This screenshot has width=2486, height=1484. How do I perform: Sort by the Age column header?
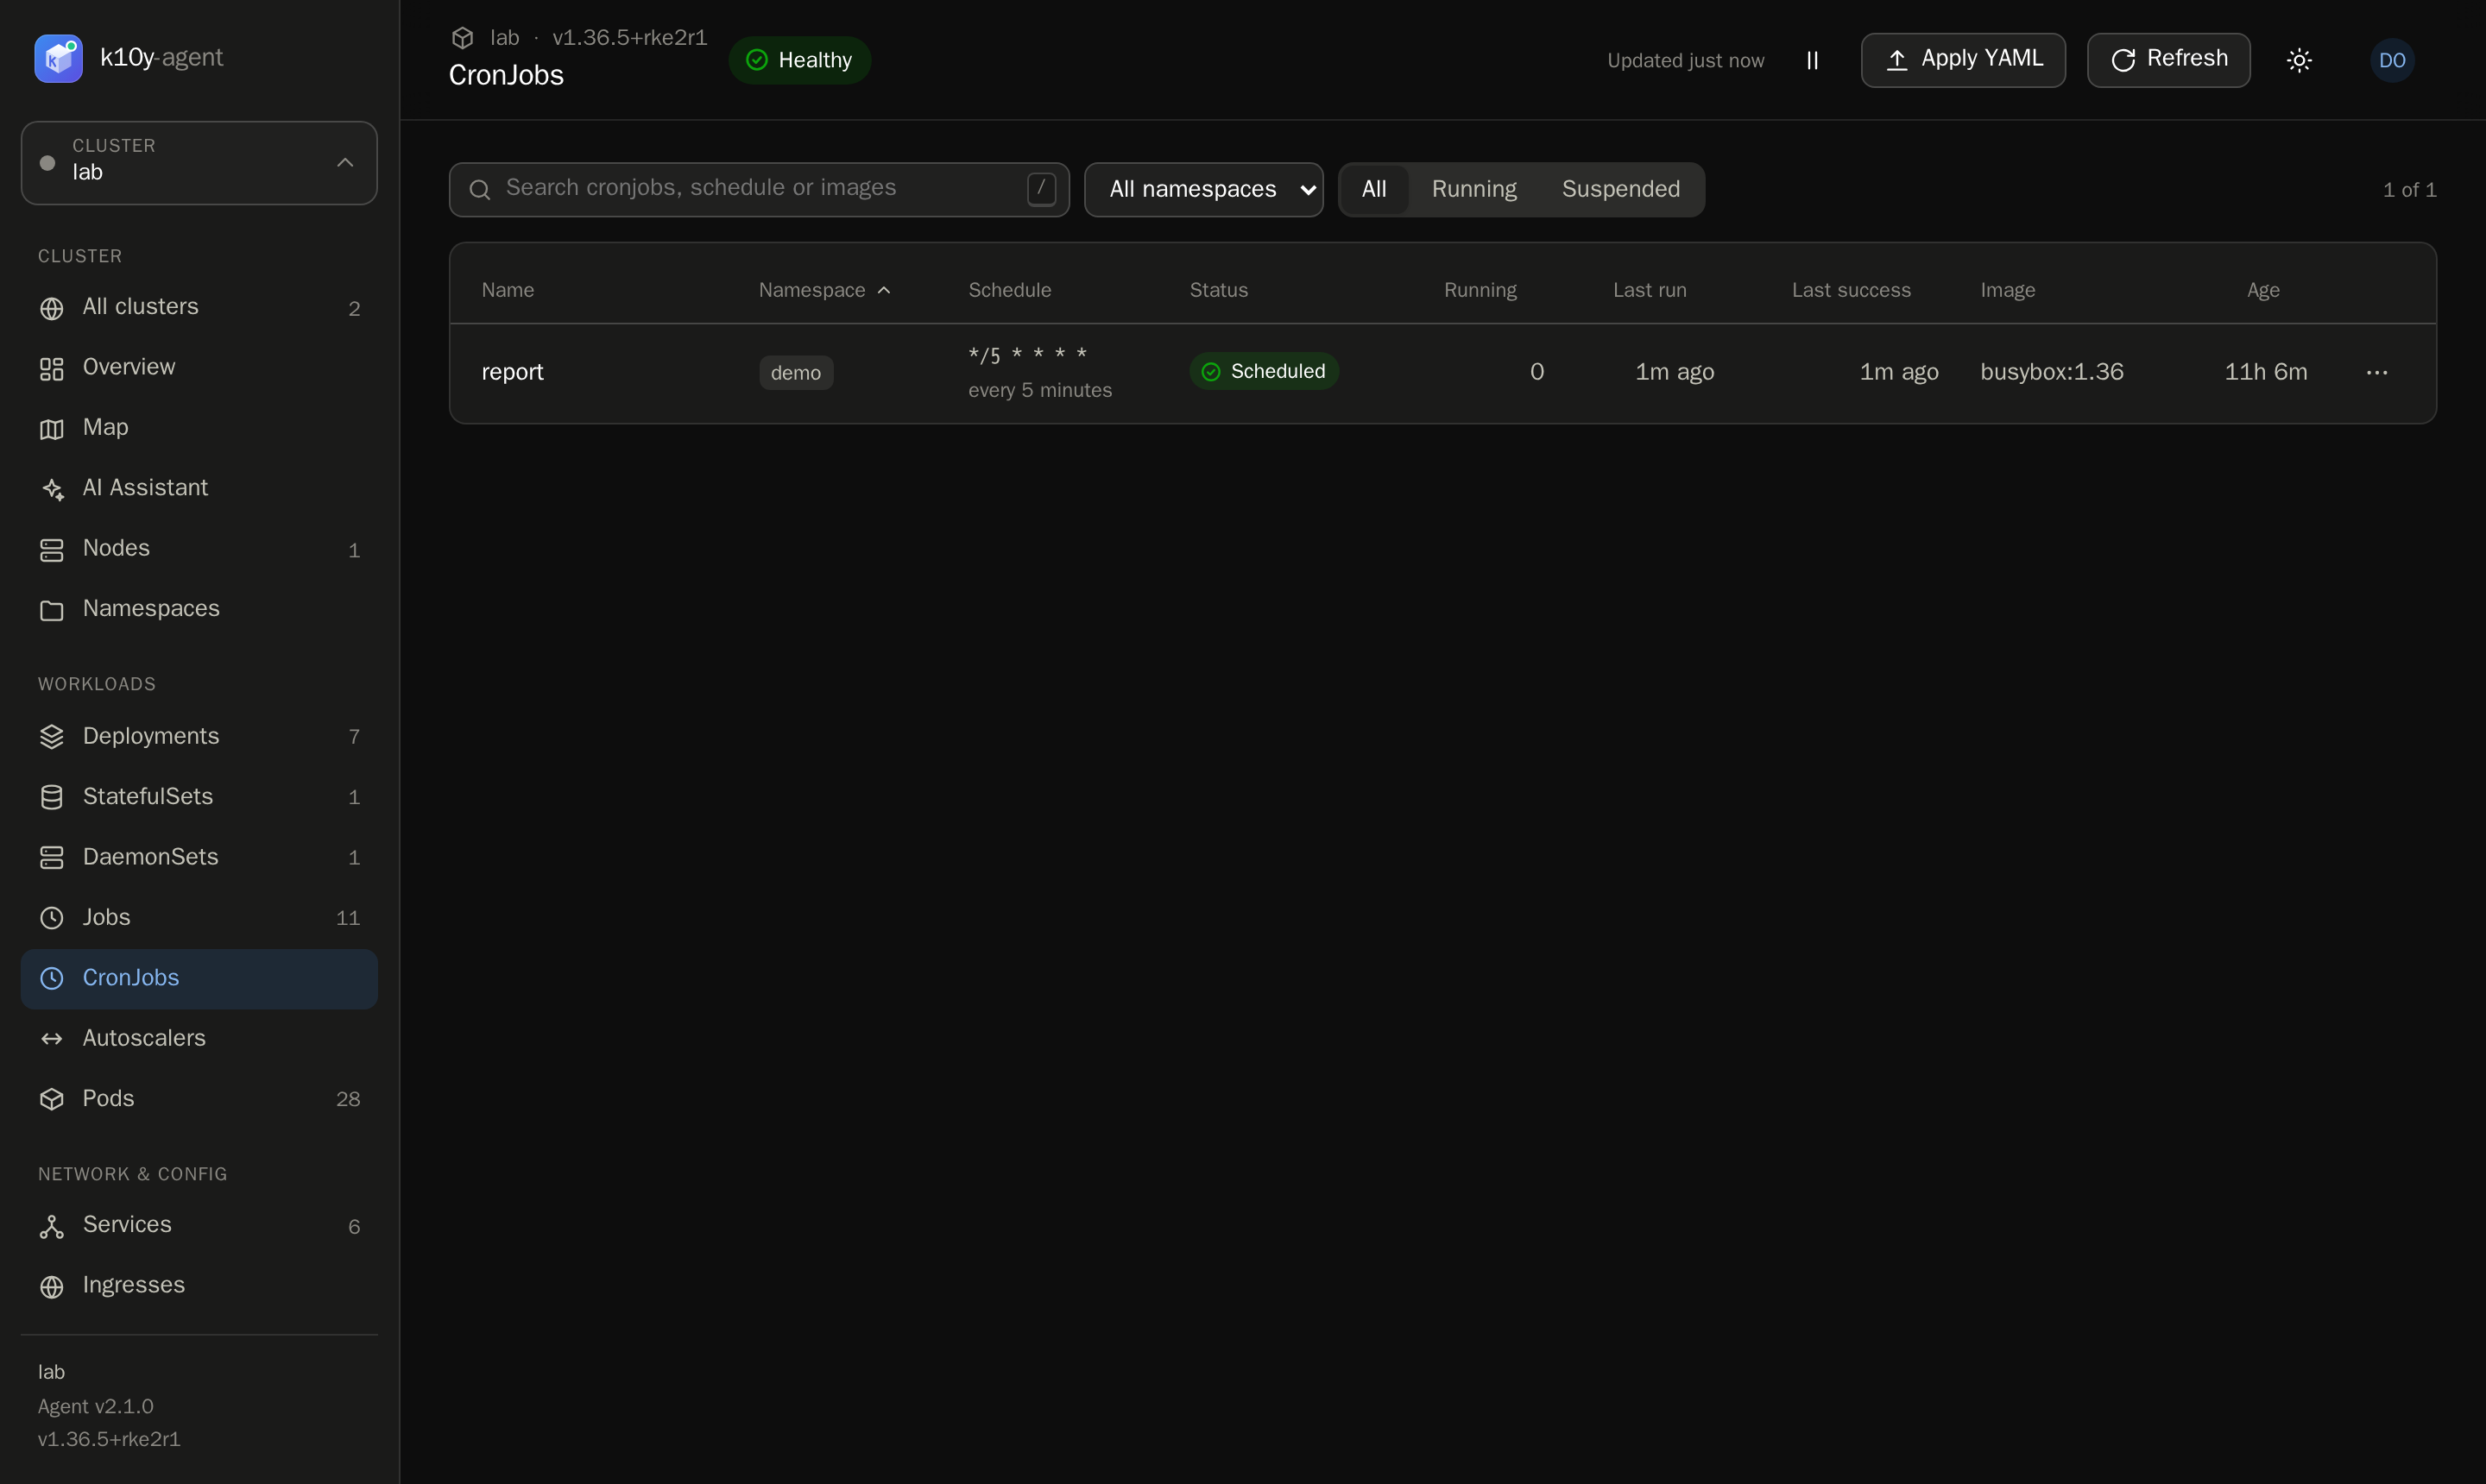coord(2263,290)
